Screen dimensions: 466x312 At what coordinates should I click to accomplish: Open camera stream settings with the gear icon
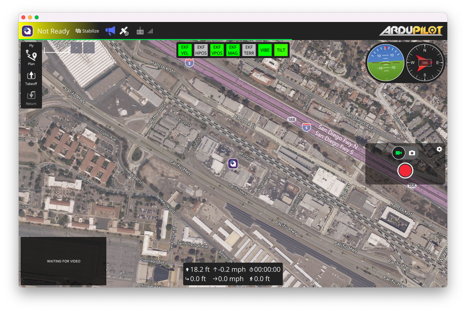click(439, 149)
